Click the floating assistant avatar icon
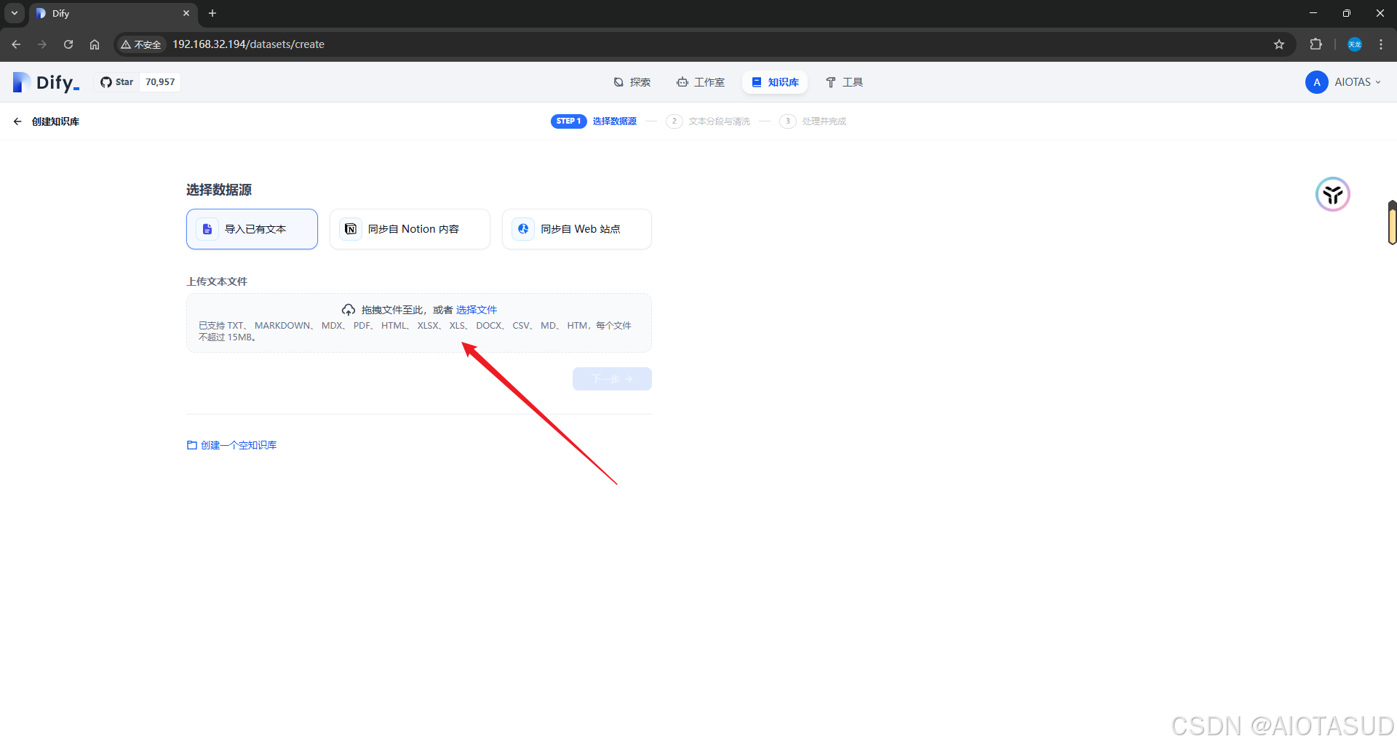Screen dimensions: 1397x749 1332,194
